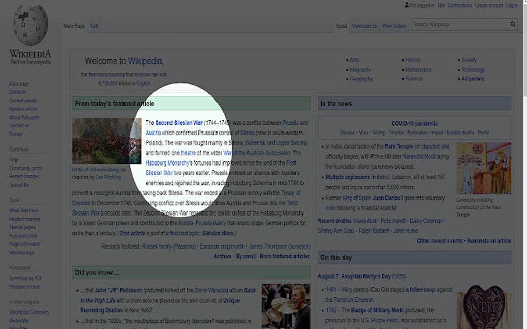Click Special pages under Tools
Image resolution: width=527 pixels, height=329 pixels.
click(23, 227)
